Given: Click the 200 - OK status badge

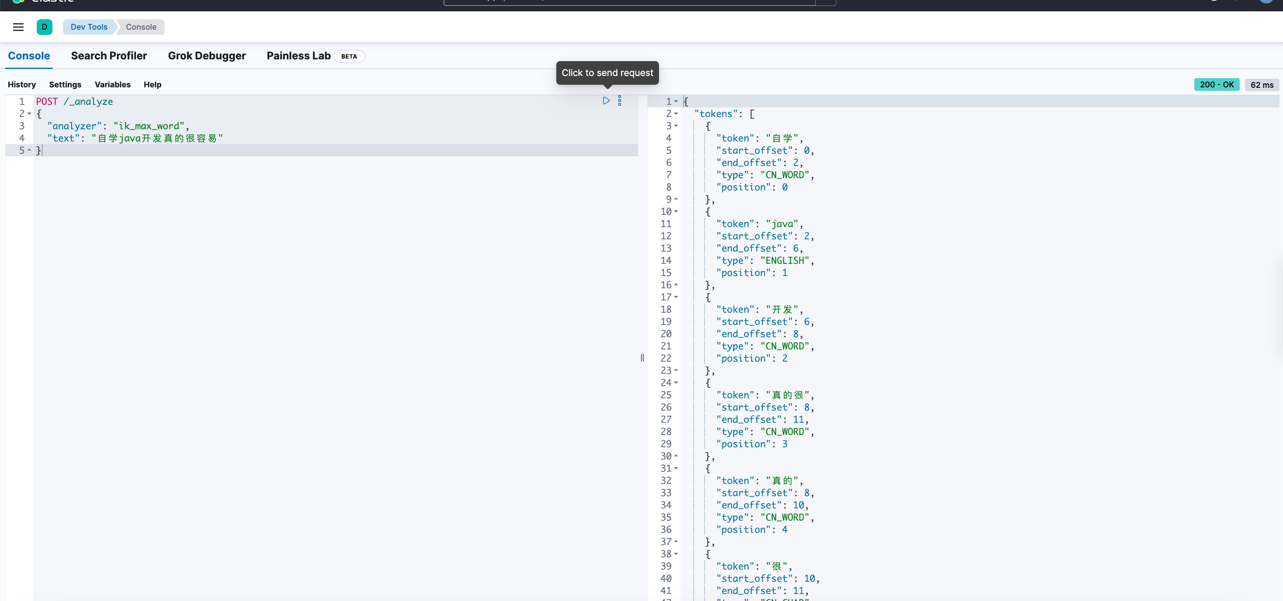Looking at the screenshot, I should (1216, 85).
